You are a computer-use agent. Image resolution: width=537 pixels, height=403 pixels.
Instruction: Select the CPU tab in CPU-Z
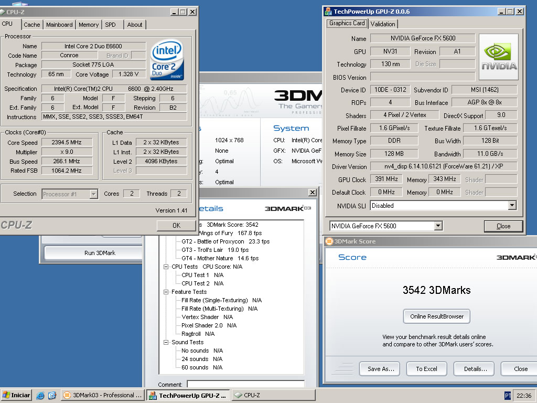coord(7,24)
